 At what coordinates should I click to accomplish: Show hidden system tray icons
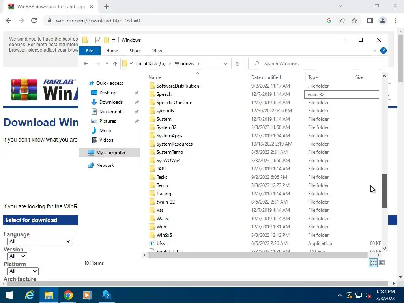340,295
